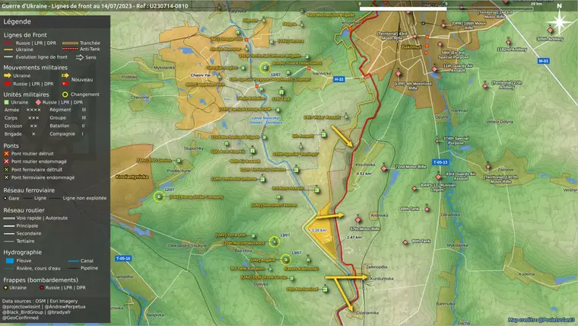Click the Pont routier détruit legend icon

pyautogui.click(x=6, y=154)
